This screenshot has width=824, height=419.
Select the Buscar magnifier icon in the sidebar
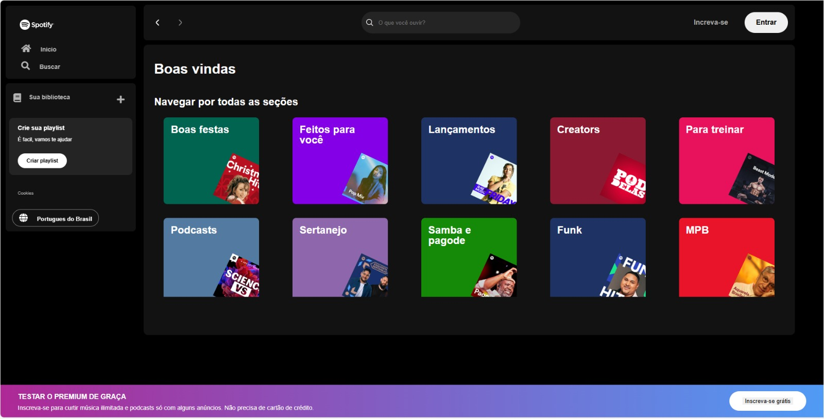tap(25, 66)
